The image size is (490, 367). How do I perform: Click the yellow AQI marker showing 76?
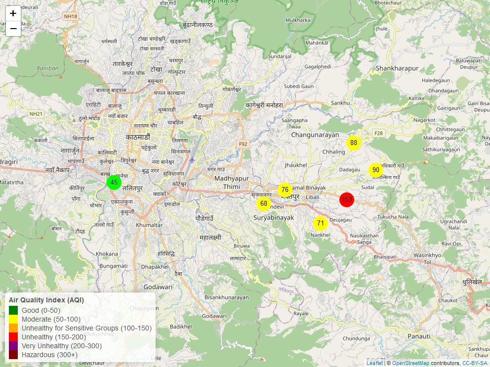pos(285,190)
